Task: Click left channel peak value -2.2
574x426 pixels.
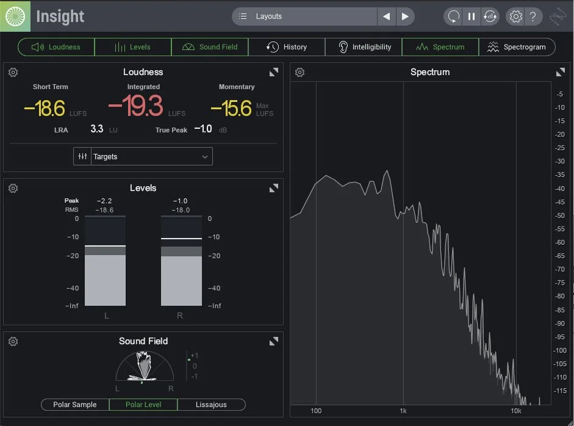Action: [104, 201]
